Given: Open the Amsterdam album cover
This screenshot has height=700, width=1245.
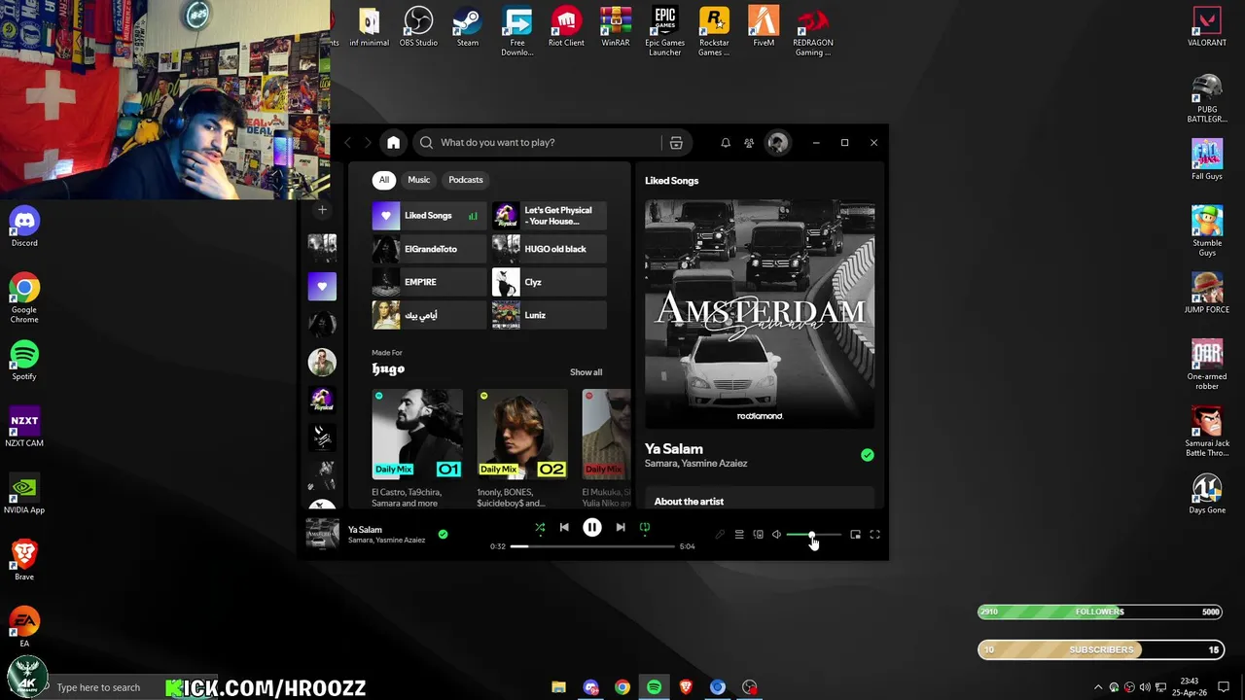Looking at the screenshot, I should pyautogui.click(x=760, y=314).
